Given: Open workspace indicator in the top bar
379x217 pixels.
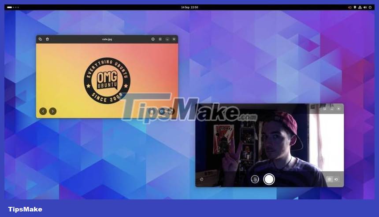Looking at the screenshot, I should (x=13, y=7).
